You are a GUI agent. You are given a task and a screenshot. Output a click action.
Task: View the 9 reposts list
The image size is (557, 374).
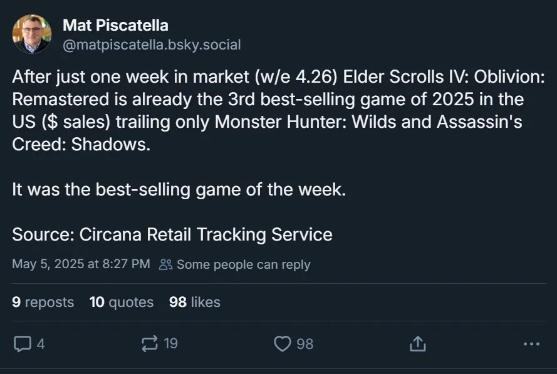click(x=43, y=302)
